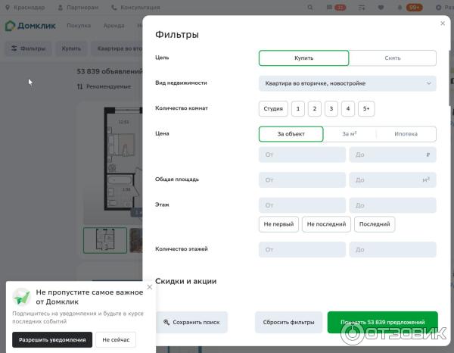Open Консультация phone link in header
454x353 pixels.
(x=114, y=8)
